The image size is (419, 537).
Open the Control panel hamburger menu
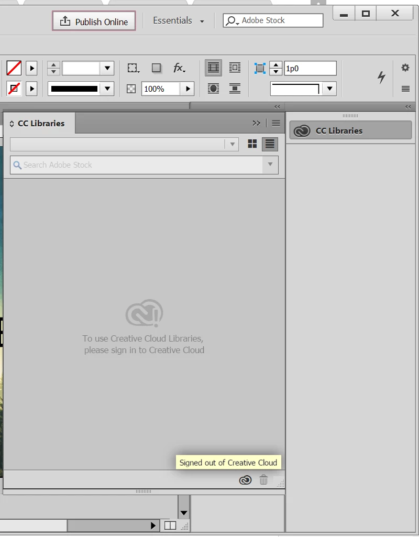pyautogui.click(x=405, y=89)
